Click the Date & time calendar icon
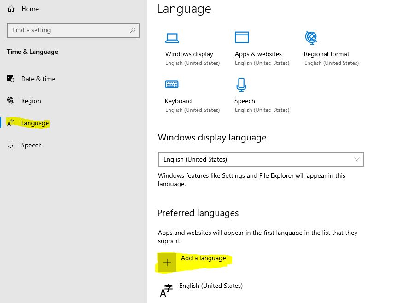Screen dimensions: 397x303 (x=11, y=78)
